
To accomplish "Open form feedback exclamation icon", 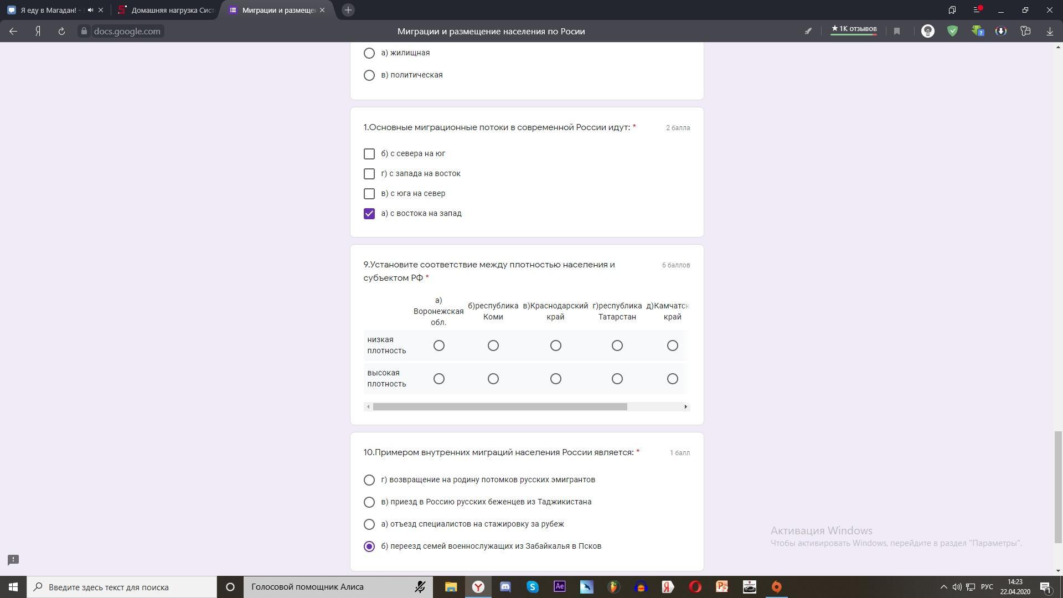I will pyautogui.click(x=13, y=560).
